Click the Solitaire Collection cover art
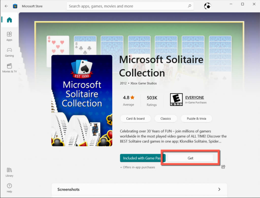 [82, 100]
